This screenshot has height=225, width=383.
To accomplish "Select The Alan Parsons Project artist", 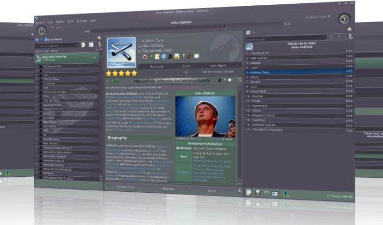I will [58, 148].
